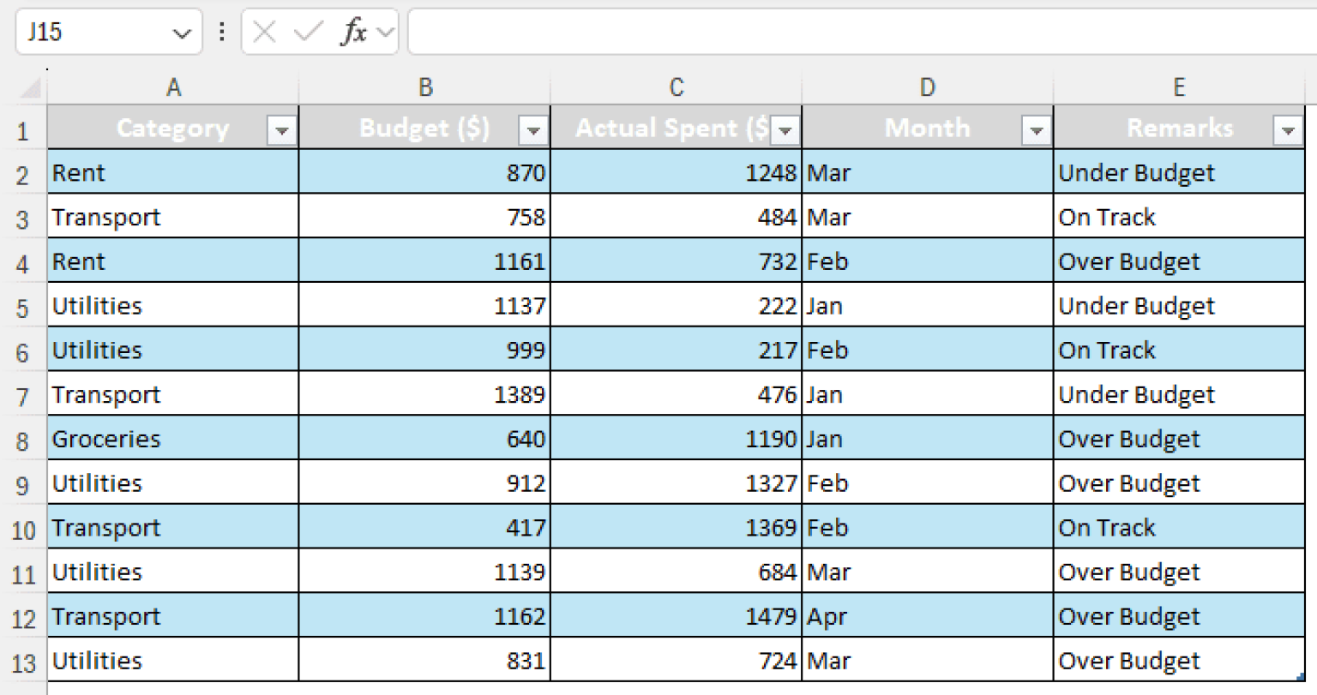Viewport: 1317px width, 695px height.
Task: Click the Name Box dropdown chevron
Action: click(181, 32)
